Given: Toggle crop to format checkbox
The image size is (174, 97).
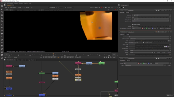Looking at the screenshot, I should 144,43.
